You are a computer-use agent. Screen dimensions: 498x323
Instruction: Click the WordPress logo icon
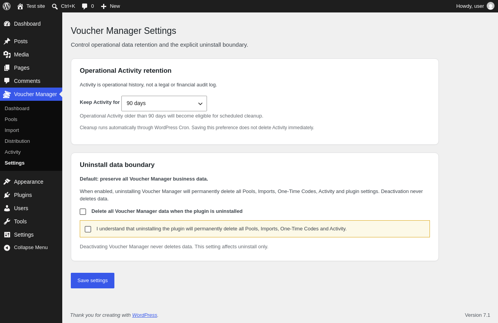point(7,6)
